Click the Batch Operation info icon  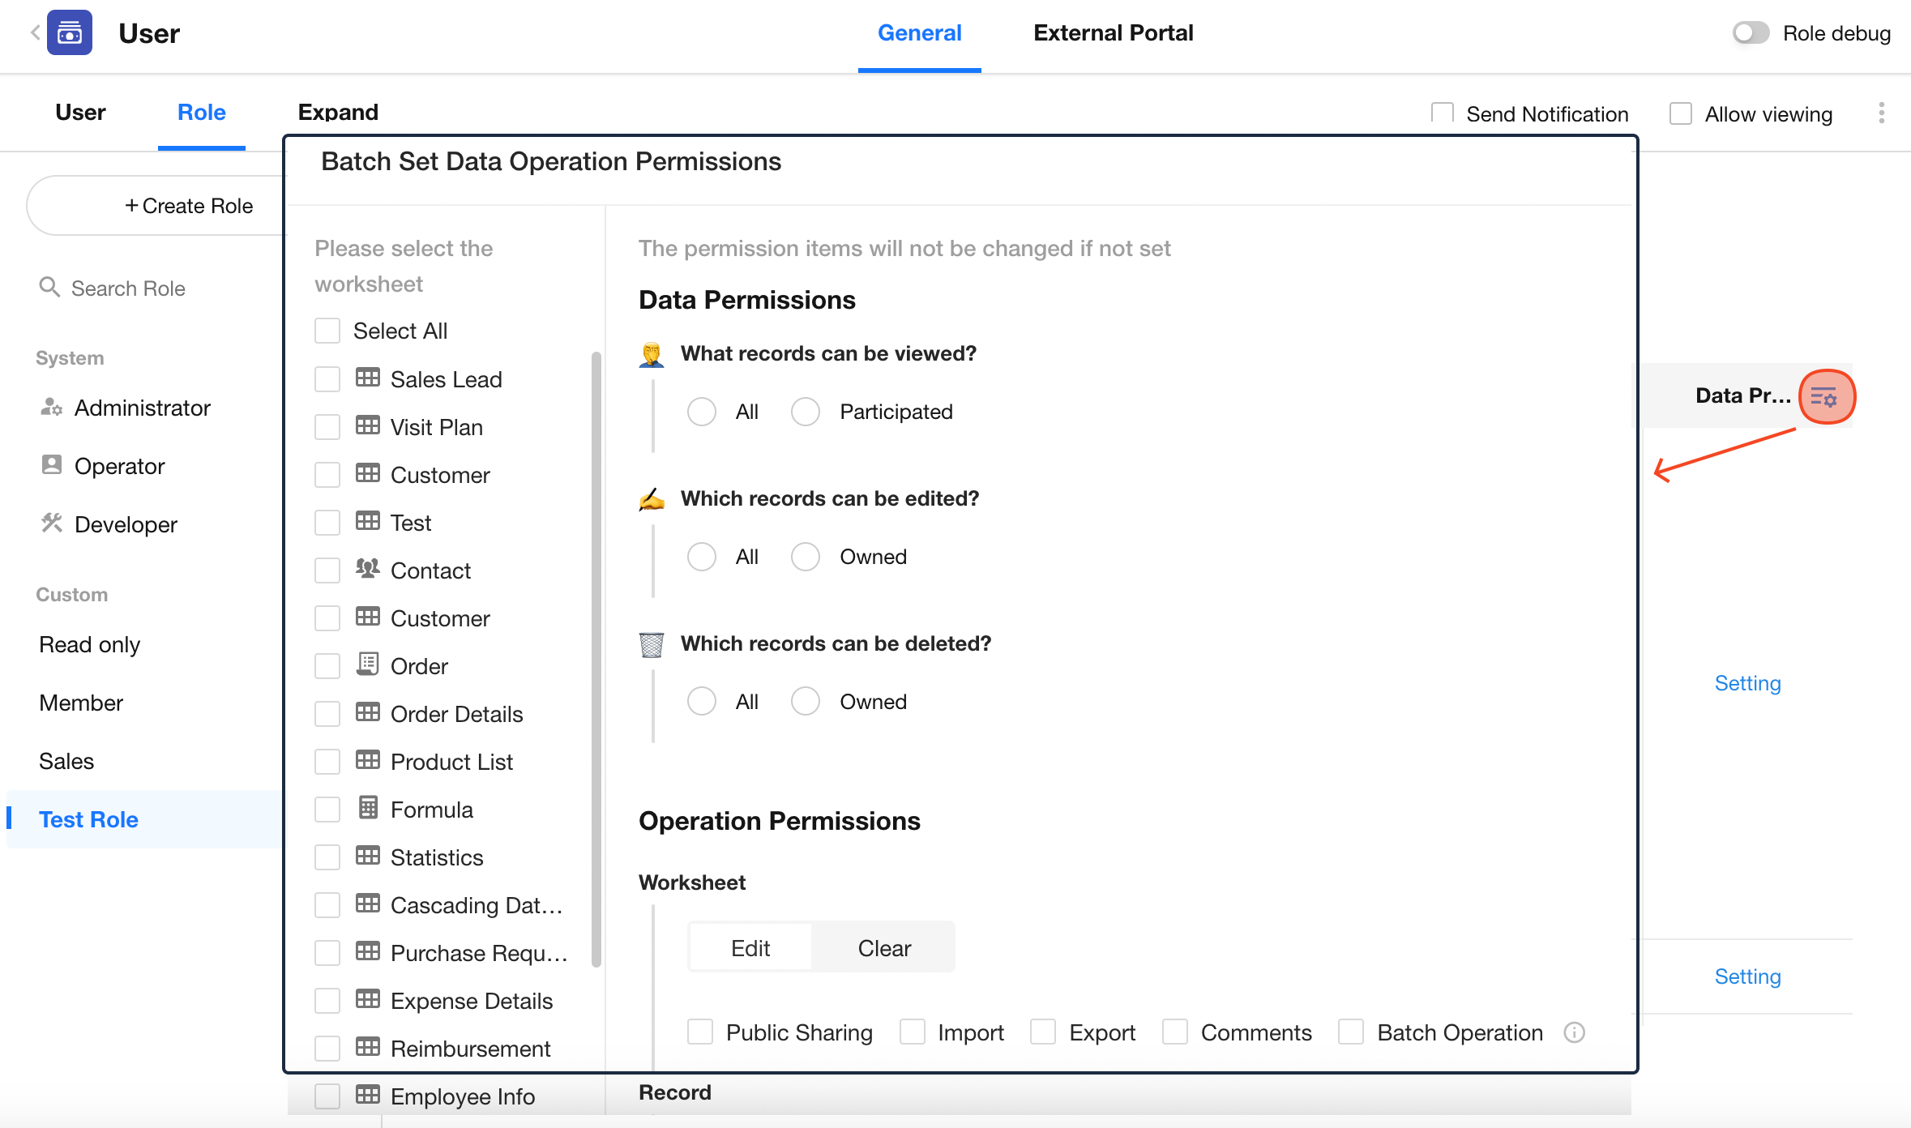click(1574, 1032)
